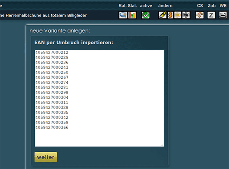Click the pencil edit icon

pos(163,15)
